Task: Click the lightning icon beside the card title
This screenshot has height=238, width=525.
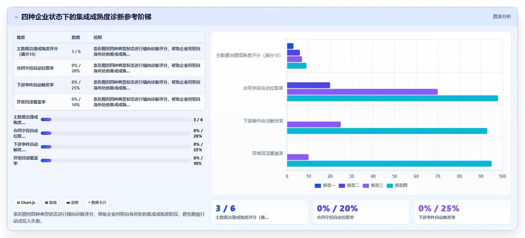Action: click(x=16, y=17)
